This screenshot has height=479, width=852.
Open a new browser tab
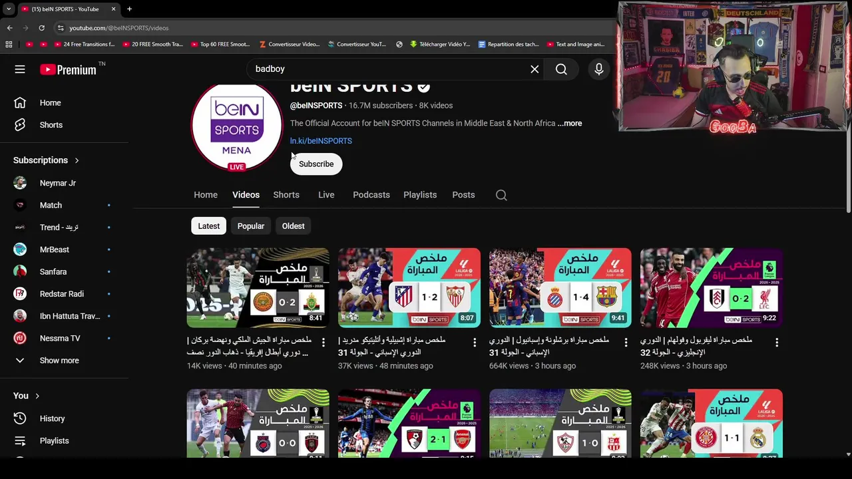[x=129, y=9]
